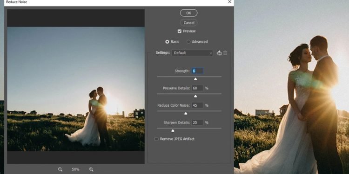Click the Reduce Noise title text

[x=17, y=2]
